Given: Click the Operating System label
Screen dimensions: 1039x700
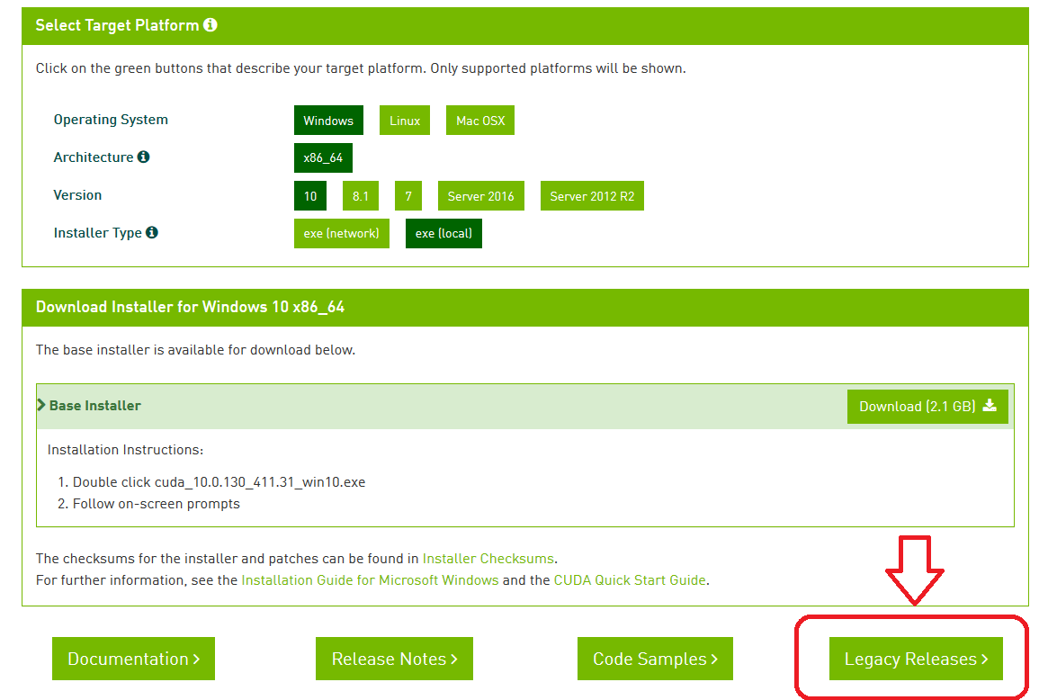Looking at the screenshot, I should click(111, 120).
